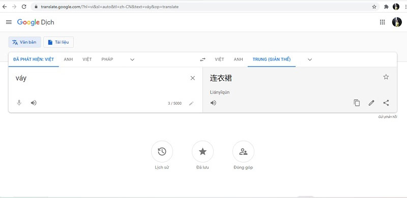Click the translated text 连衣裙

[x=221, y=78]
